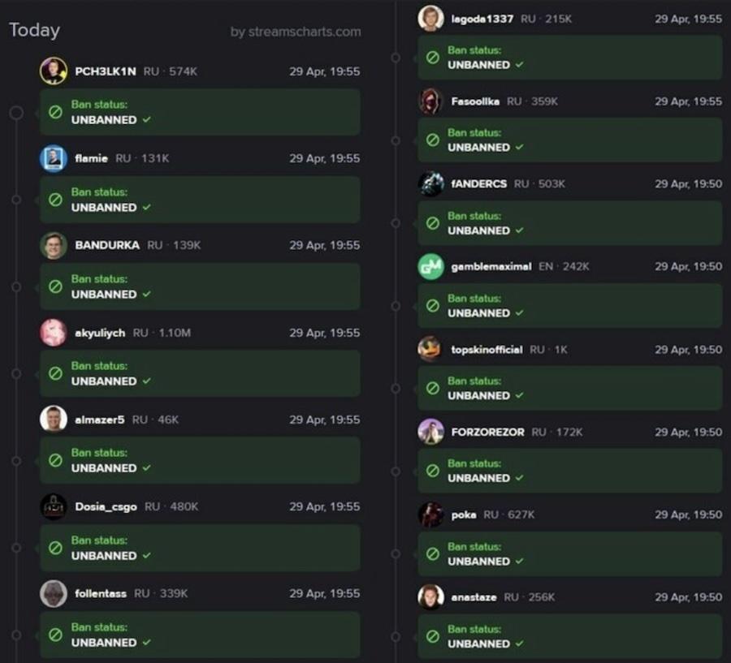Select timeline marker next to PCH3LK1N's entry

point(16,112)
